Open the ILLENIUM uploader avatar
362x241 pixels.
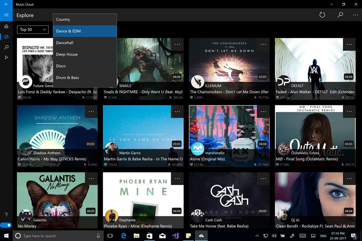click(x=198, y=82)
